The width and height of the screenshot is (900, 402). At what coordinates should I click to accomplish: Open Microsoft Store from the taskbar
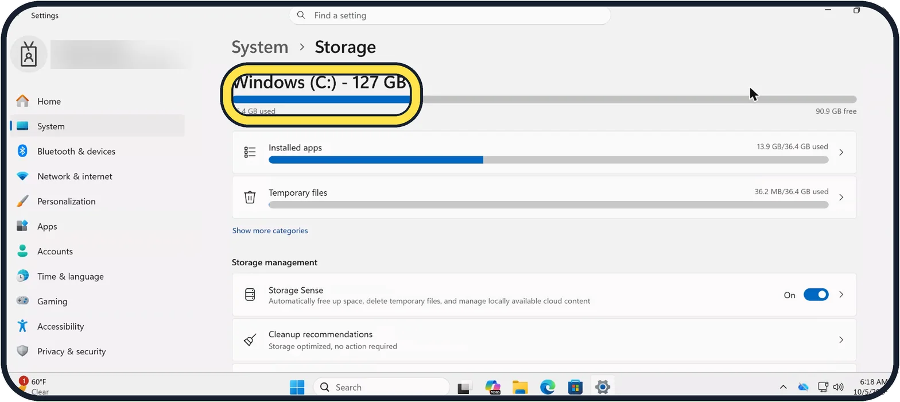click(x=575, y=388)
